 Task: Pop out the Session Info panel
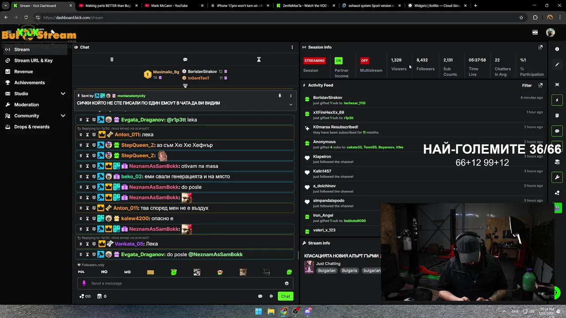pos(540,47)
